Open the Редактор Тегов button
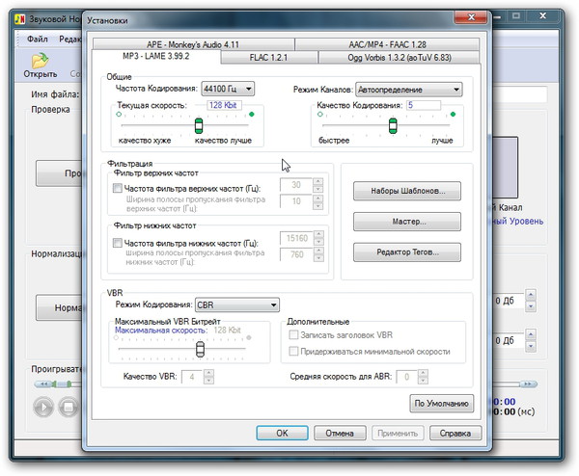The height and width of the screenshot is (476, 579). pyautogui.click(x=406, y=251)
